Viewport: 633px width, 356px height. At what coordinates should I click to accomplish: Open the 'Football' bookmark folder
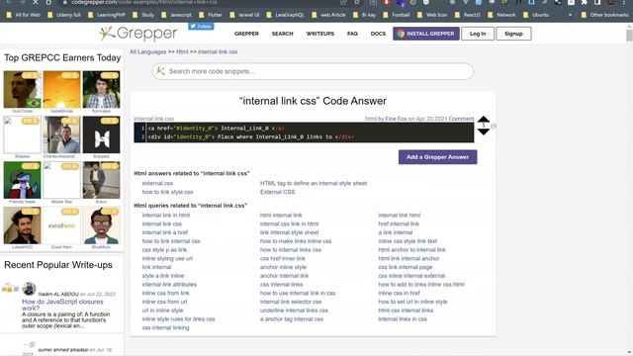[397, 15]
